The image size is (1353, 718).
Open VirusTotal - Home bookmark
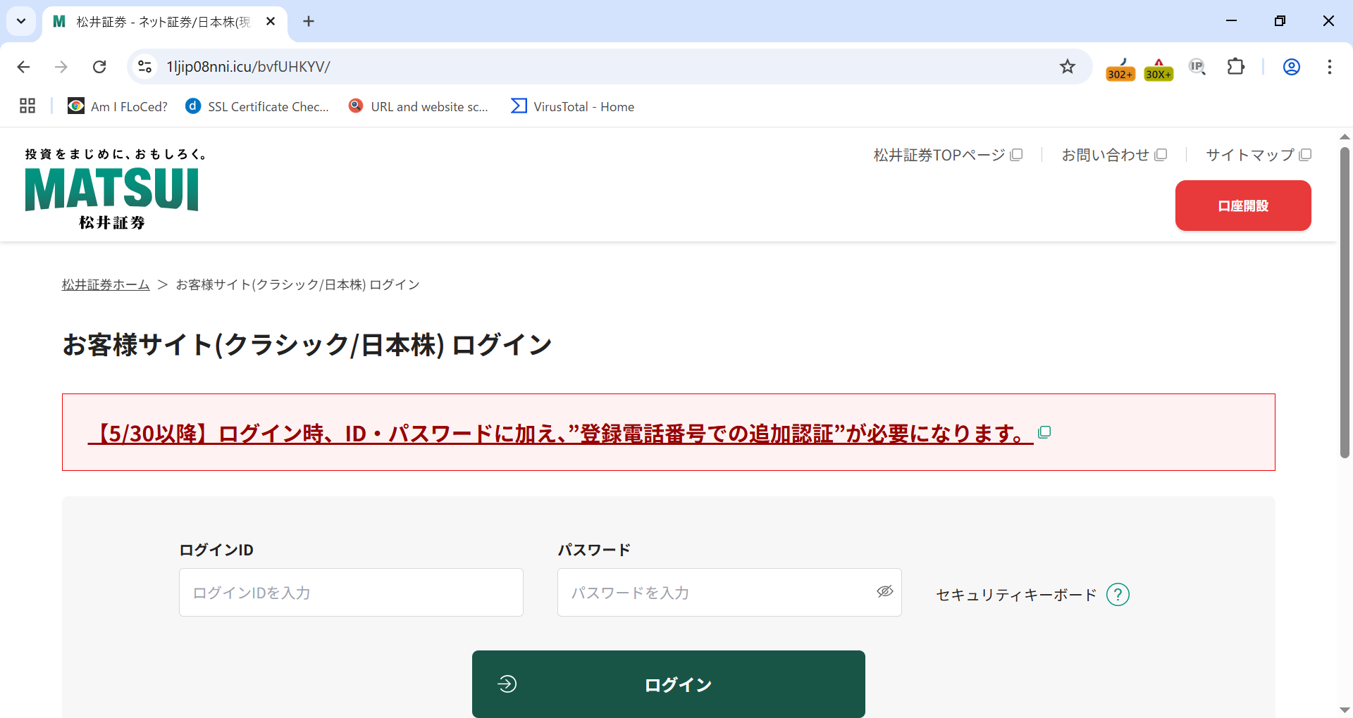coord(573,106)
